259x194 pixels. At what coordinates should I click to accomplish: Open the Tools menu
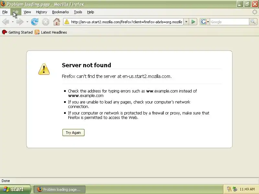(78, 12)
